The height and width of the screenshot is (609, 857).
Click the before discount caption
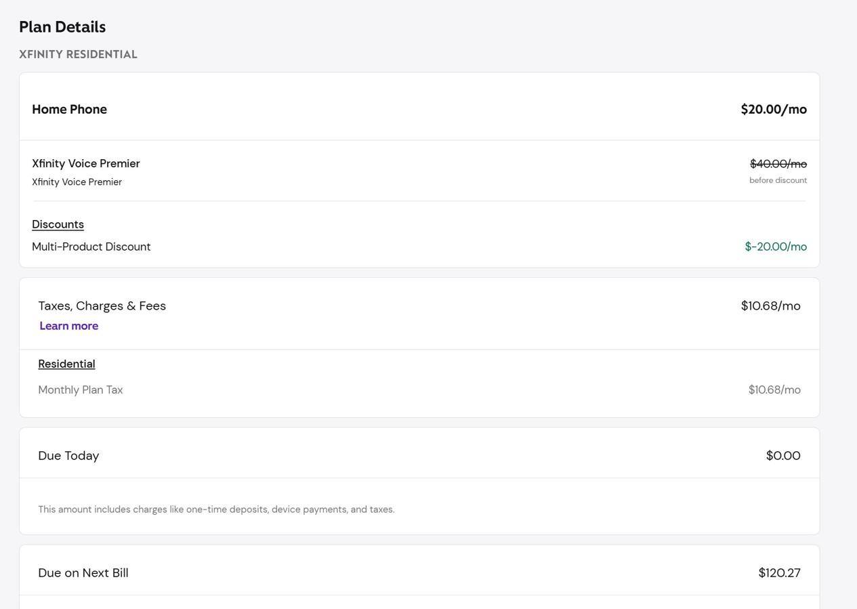778,180
